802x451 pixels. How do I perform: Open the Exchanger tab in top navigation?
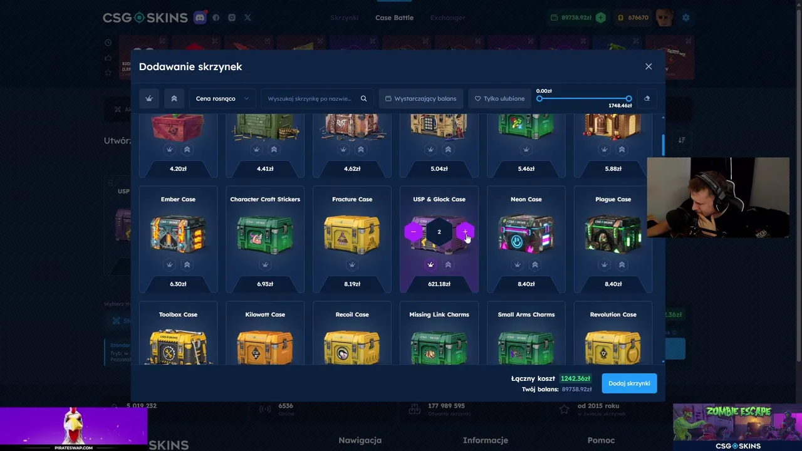pos(447,18)
